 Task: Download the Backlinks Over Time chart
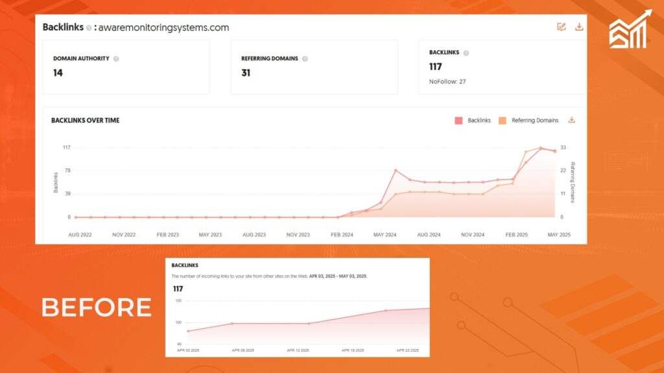(x=571, y=120)
